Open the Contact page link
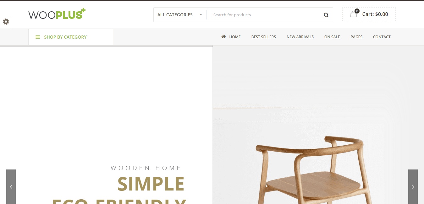The image size is (424, 204). click(x=382, y=37)
